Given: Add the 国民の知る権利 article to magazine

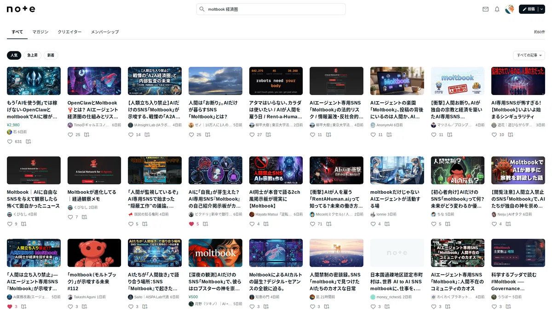Looking at the screenshot, I should (144, 224).
